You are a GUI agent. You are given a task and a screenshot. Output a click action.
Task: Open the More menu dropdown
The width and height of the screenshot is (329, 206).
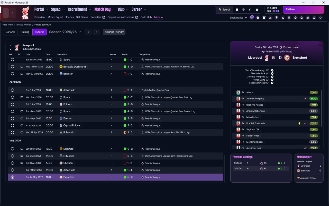point(159,17)
